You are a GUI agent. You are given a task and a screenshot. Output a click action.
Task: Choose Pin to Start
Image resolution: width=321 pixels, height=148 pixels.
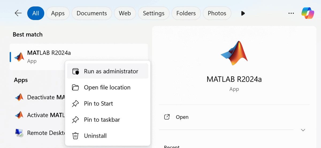108,103
